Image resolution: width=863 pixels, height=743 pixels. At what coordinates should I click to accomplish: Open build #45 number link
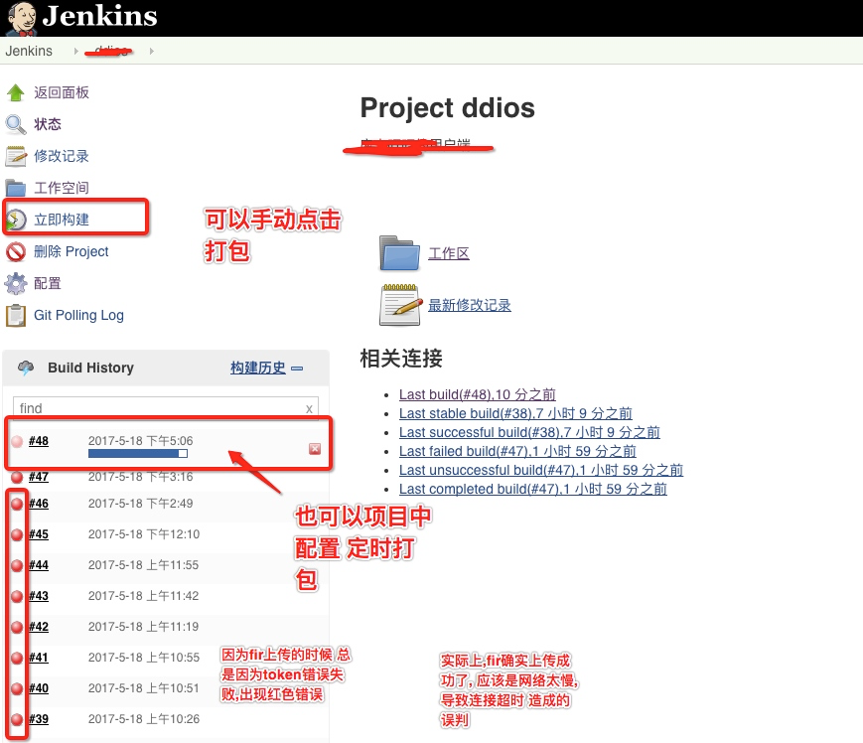pos(39,534)
